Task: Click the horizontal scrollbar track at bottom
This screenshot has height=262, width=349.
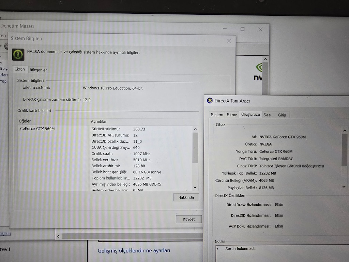Action: click(x=132, y=236)
